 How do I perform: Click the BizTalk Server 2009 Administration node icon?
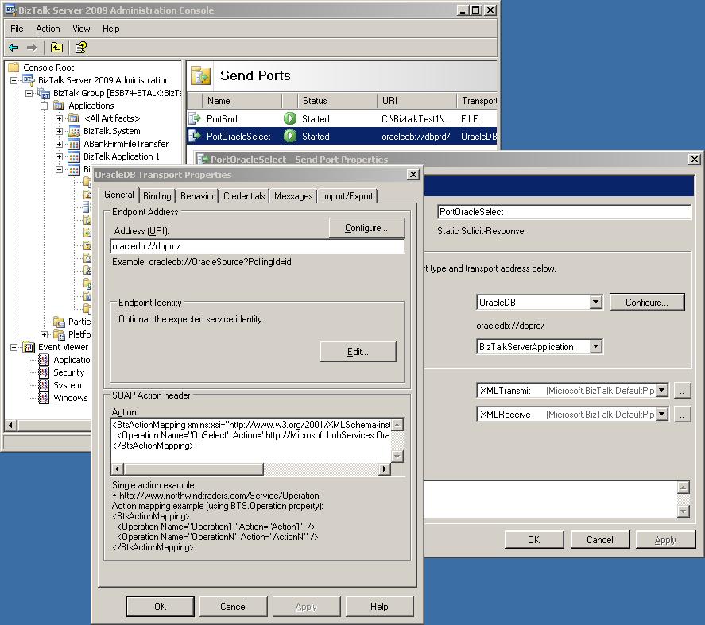[x=29, y=80]
